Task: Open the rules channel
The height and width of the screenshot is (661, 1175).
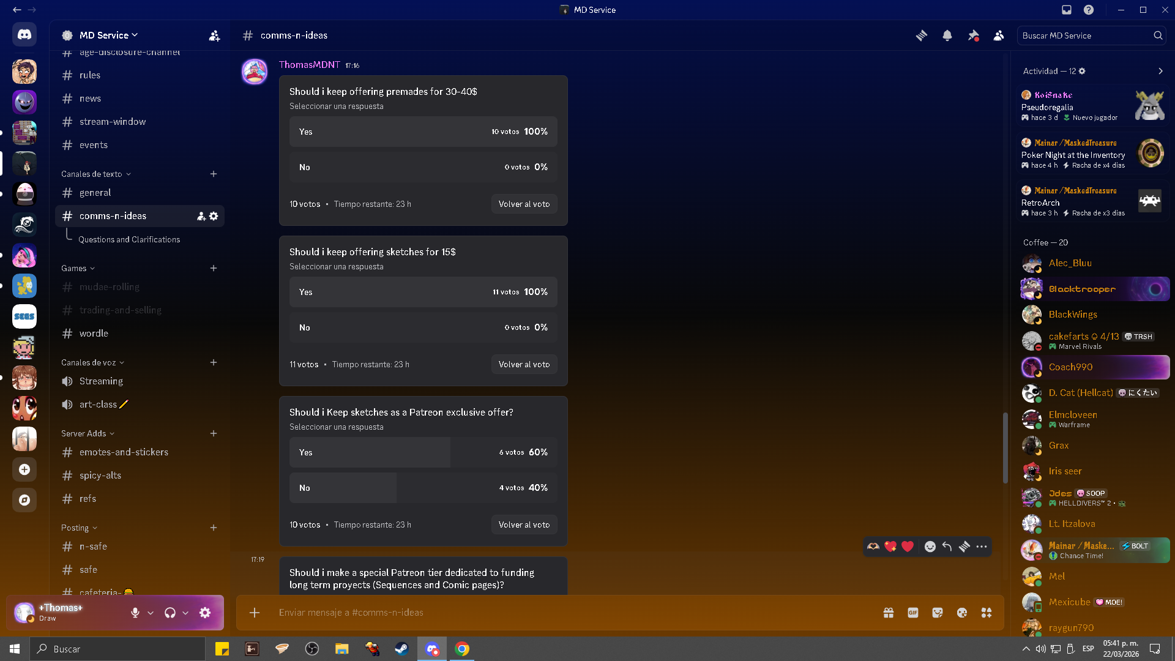Action: 140,75
